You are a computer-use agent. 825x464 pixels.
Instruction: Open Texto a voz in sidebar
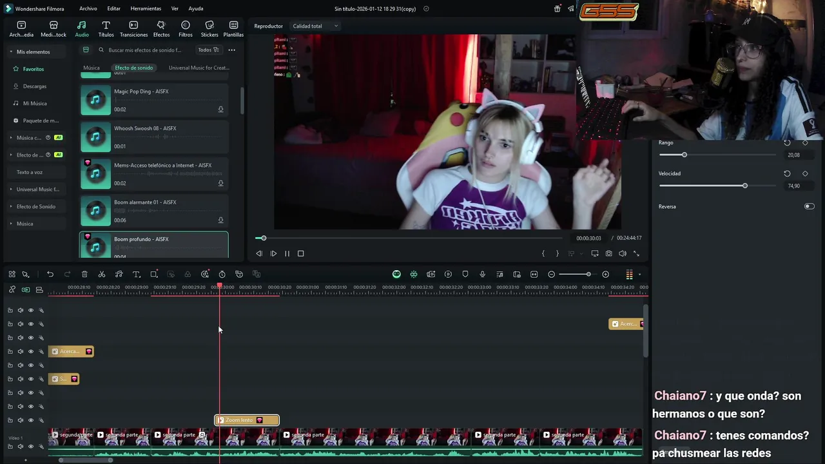coord(30,173)
